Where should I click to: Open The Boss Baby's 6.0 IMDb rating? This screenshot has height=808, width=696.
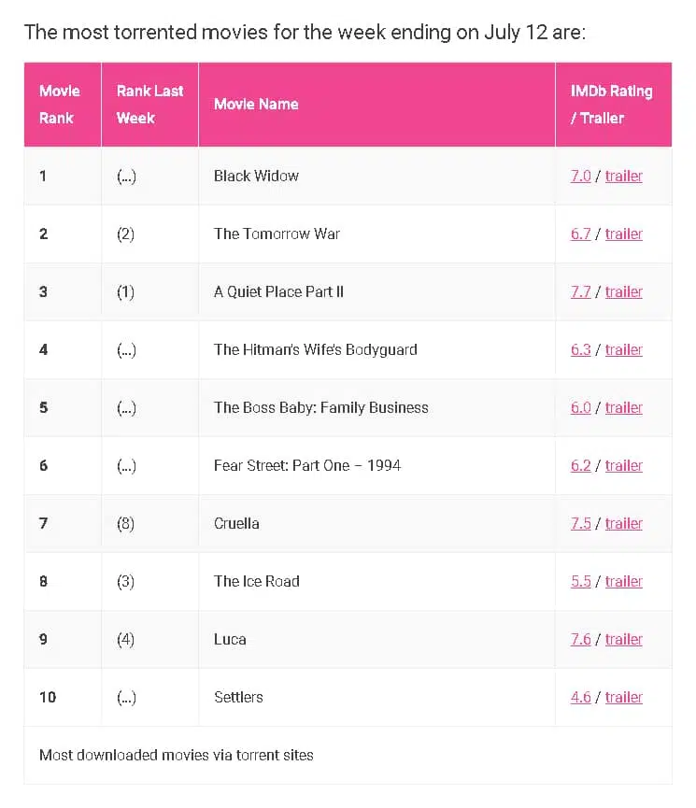[580, 407]
